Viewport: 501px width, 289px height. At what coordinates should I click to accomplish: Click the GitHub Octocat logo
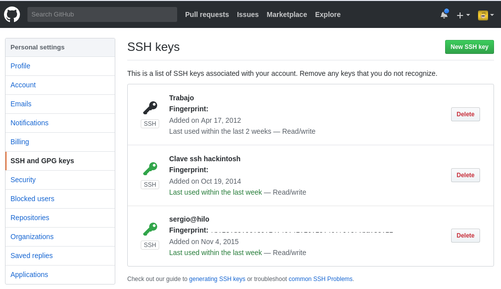(x=12, y=14)
